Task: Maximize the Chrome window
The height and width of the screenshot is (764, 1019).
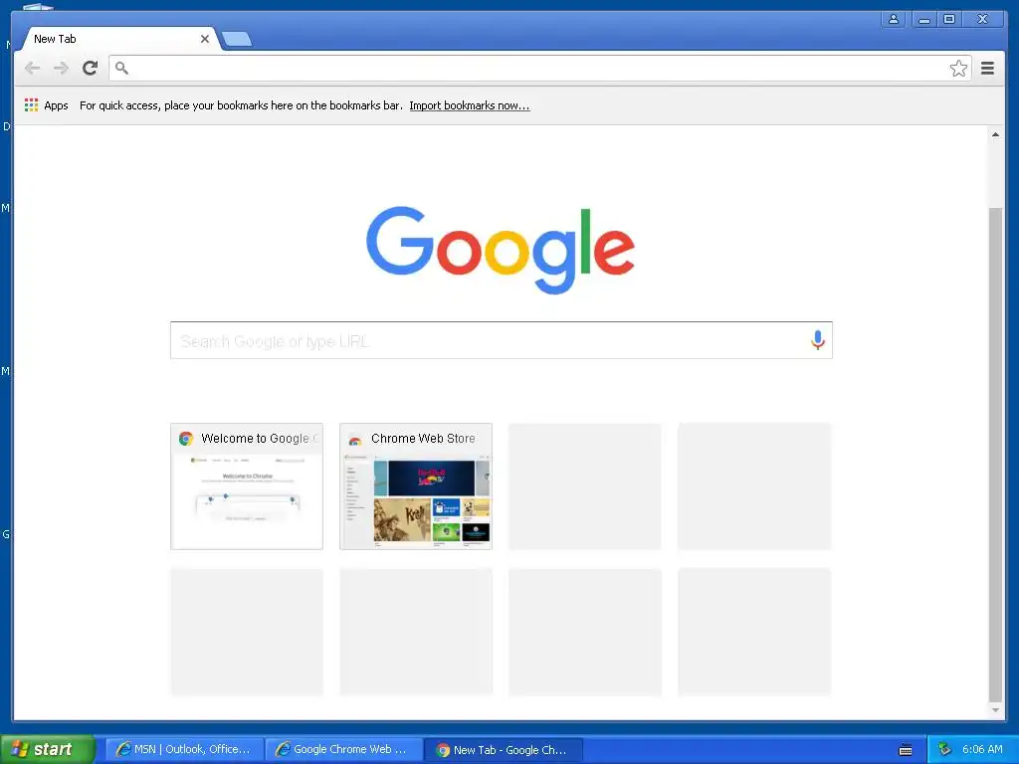Action: tap(949, 20)
